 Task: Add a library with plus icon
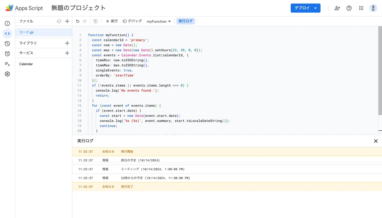(67, 43)
